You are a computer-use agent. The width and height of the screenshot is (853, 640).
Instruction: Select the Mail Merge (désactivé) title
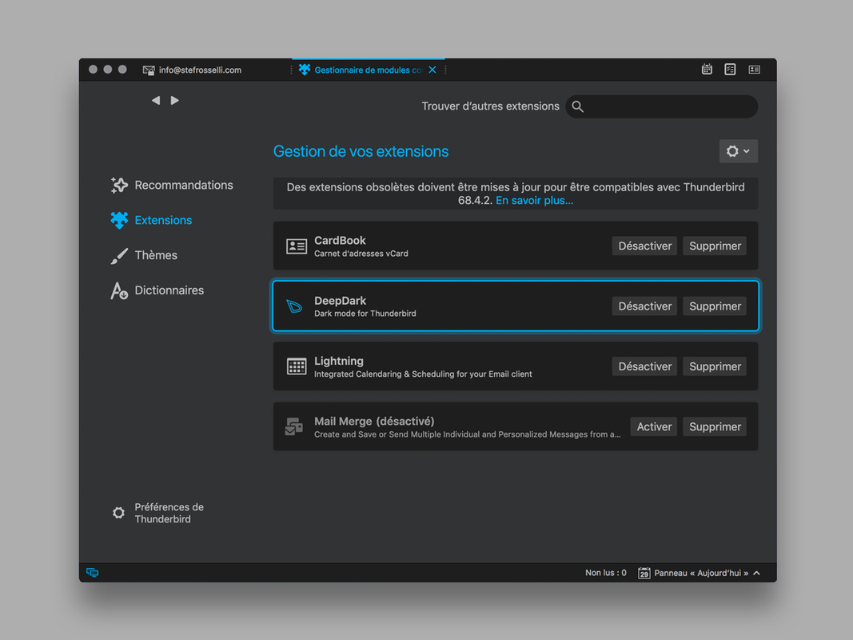pos(374,422)
